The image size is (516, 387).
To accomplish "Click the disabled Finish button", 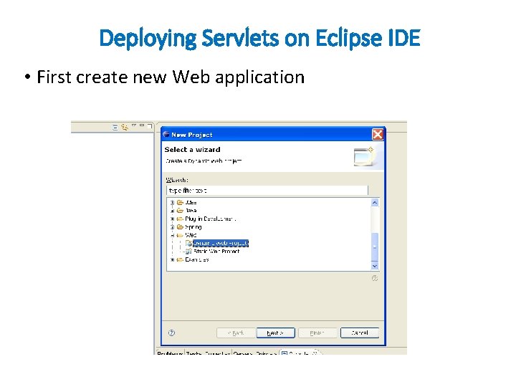I will pos(317,333).
